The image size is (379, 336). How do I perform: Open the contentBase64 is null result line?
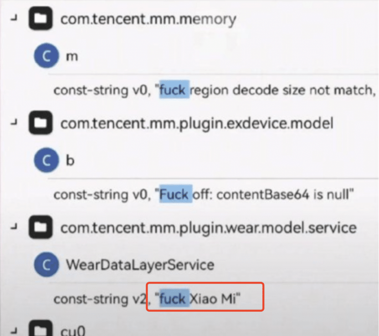204,194
